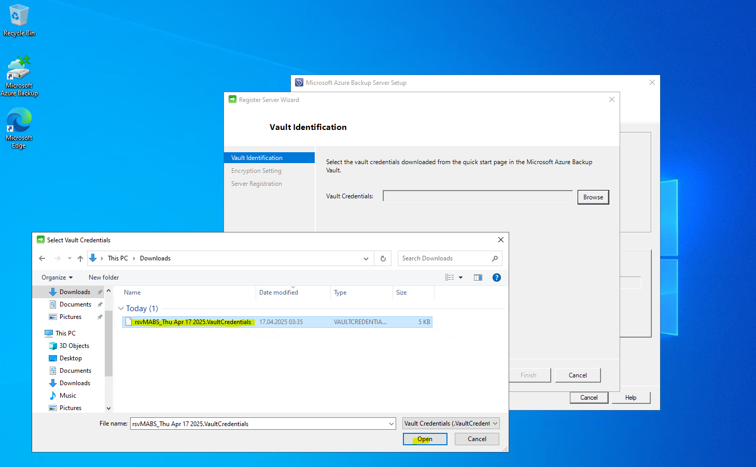Navigate up one folder level

click(x=80, y=258)
